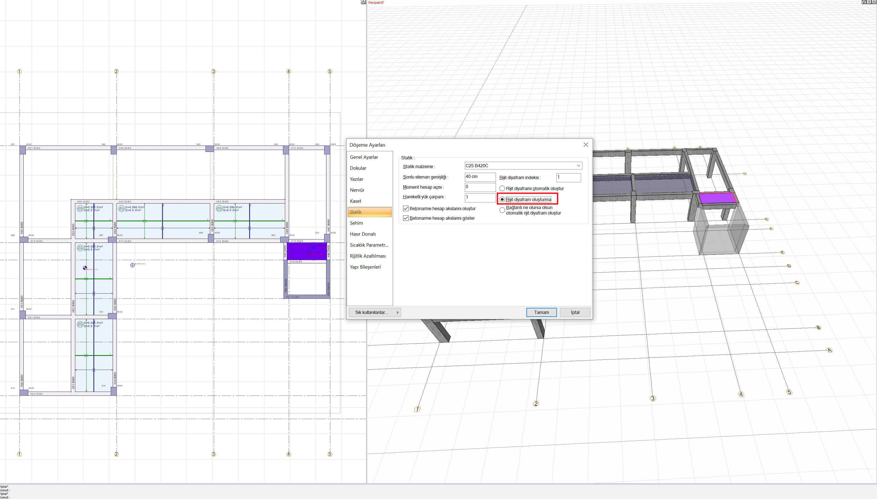
Task: Open the Hasır Donatı settings page
Action: pos(363,234)
